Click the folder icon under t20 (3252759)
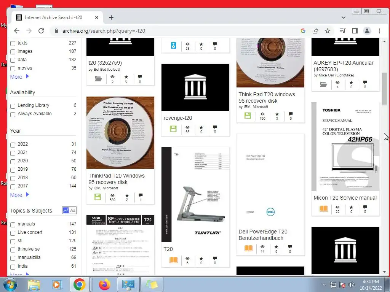Screen dimensions: 390x292 pos(98,79)
